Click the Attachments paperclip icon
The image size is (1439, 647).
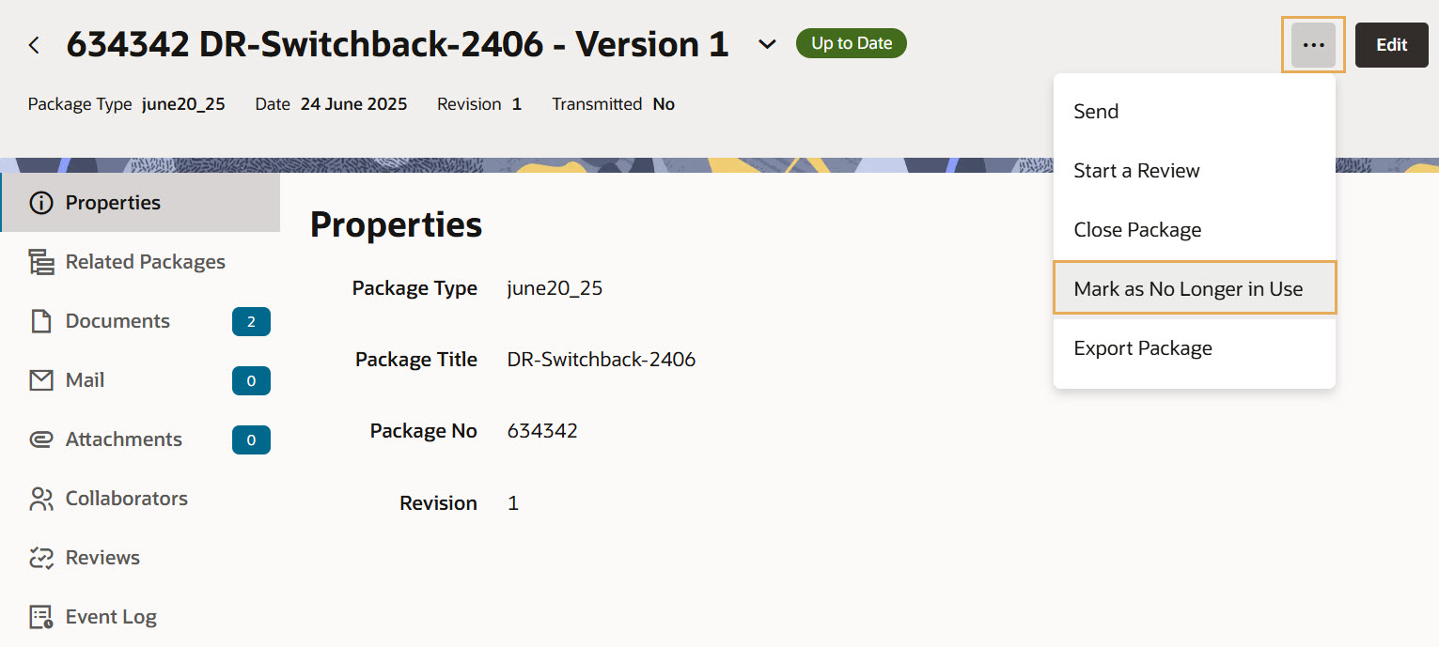point(41,439)
